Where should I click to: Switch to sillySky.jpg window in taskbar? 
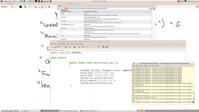[x=11, y=111]
